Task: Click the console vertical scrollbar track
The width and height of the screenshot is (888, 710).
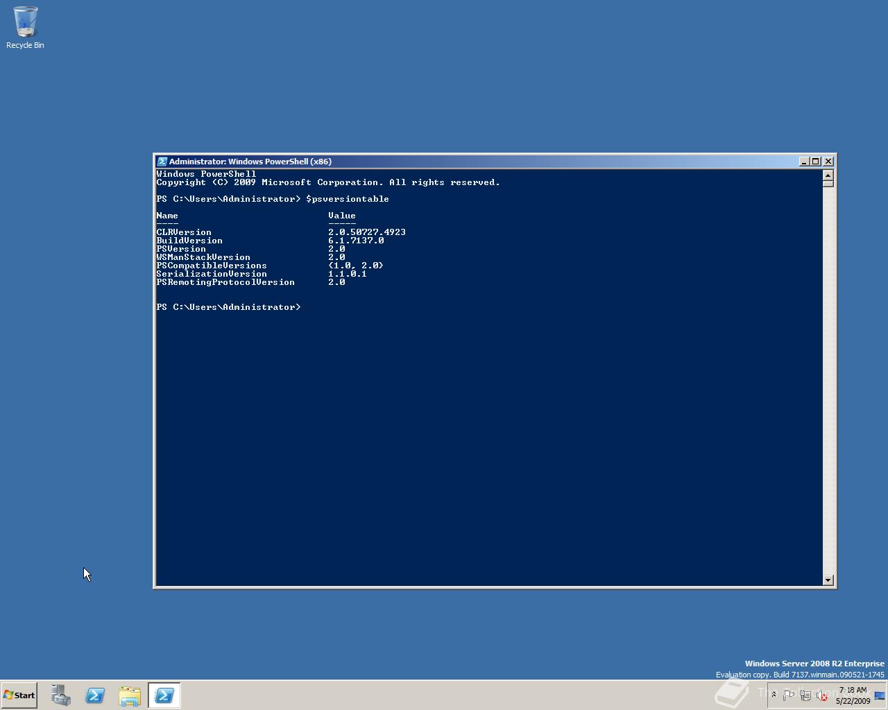Action: (828, 381)
